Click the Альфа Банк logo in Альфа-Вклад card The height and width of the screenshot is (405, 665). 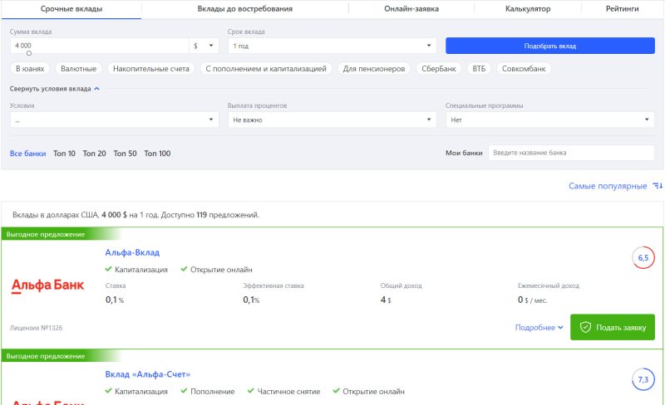click(x=47, y=285)
